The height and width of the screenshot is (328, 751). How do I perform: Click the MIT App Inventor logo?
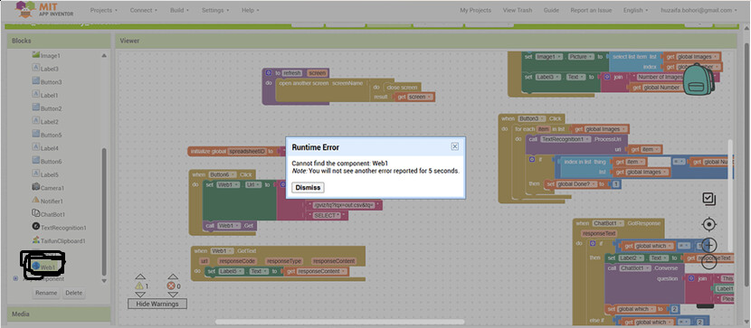44,9
